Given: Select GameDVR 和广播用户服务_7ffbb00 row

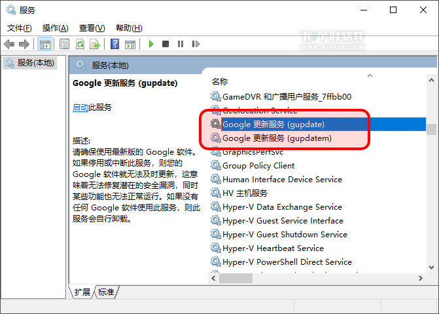Looking at the screenshot, I should coord(318,97).
